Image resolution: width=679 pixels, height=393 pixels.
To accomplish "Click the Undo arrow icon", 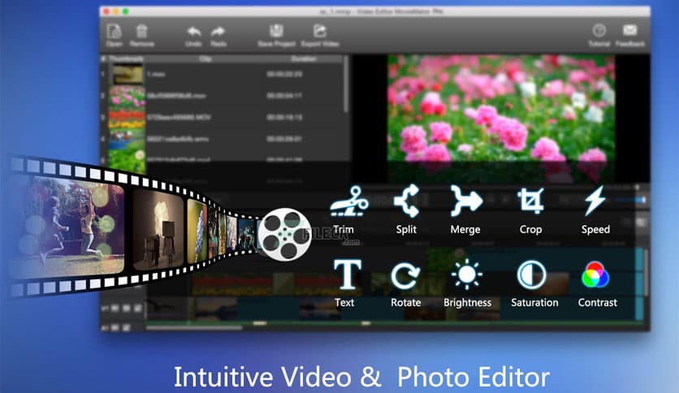I will (193, 32).
